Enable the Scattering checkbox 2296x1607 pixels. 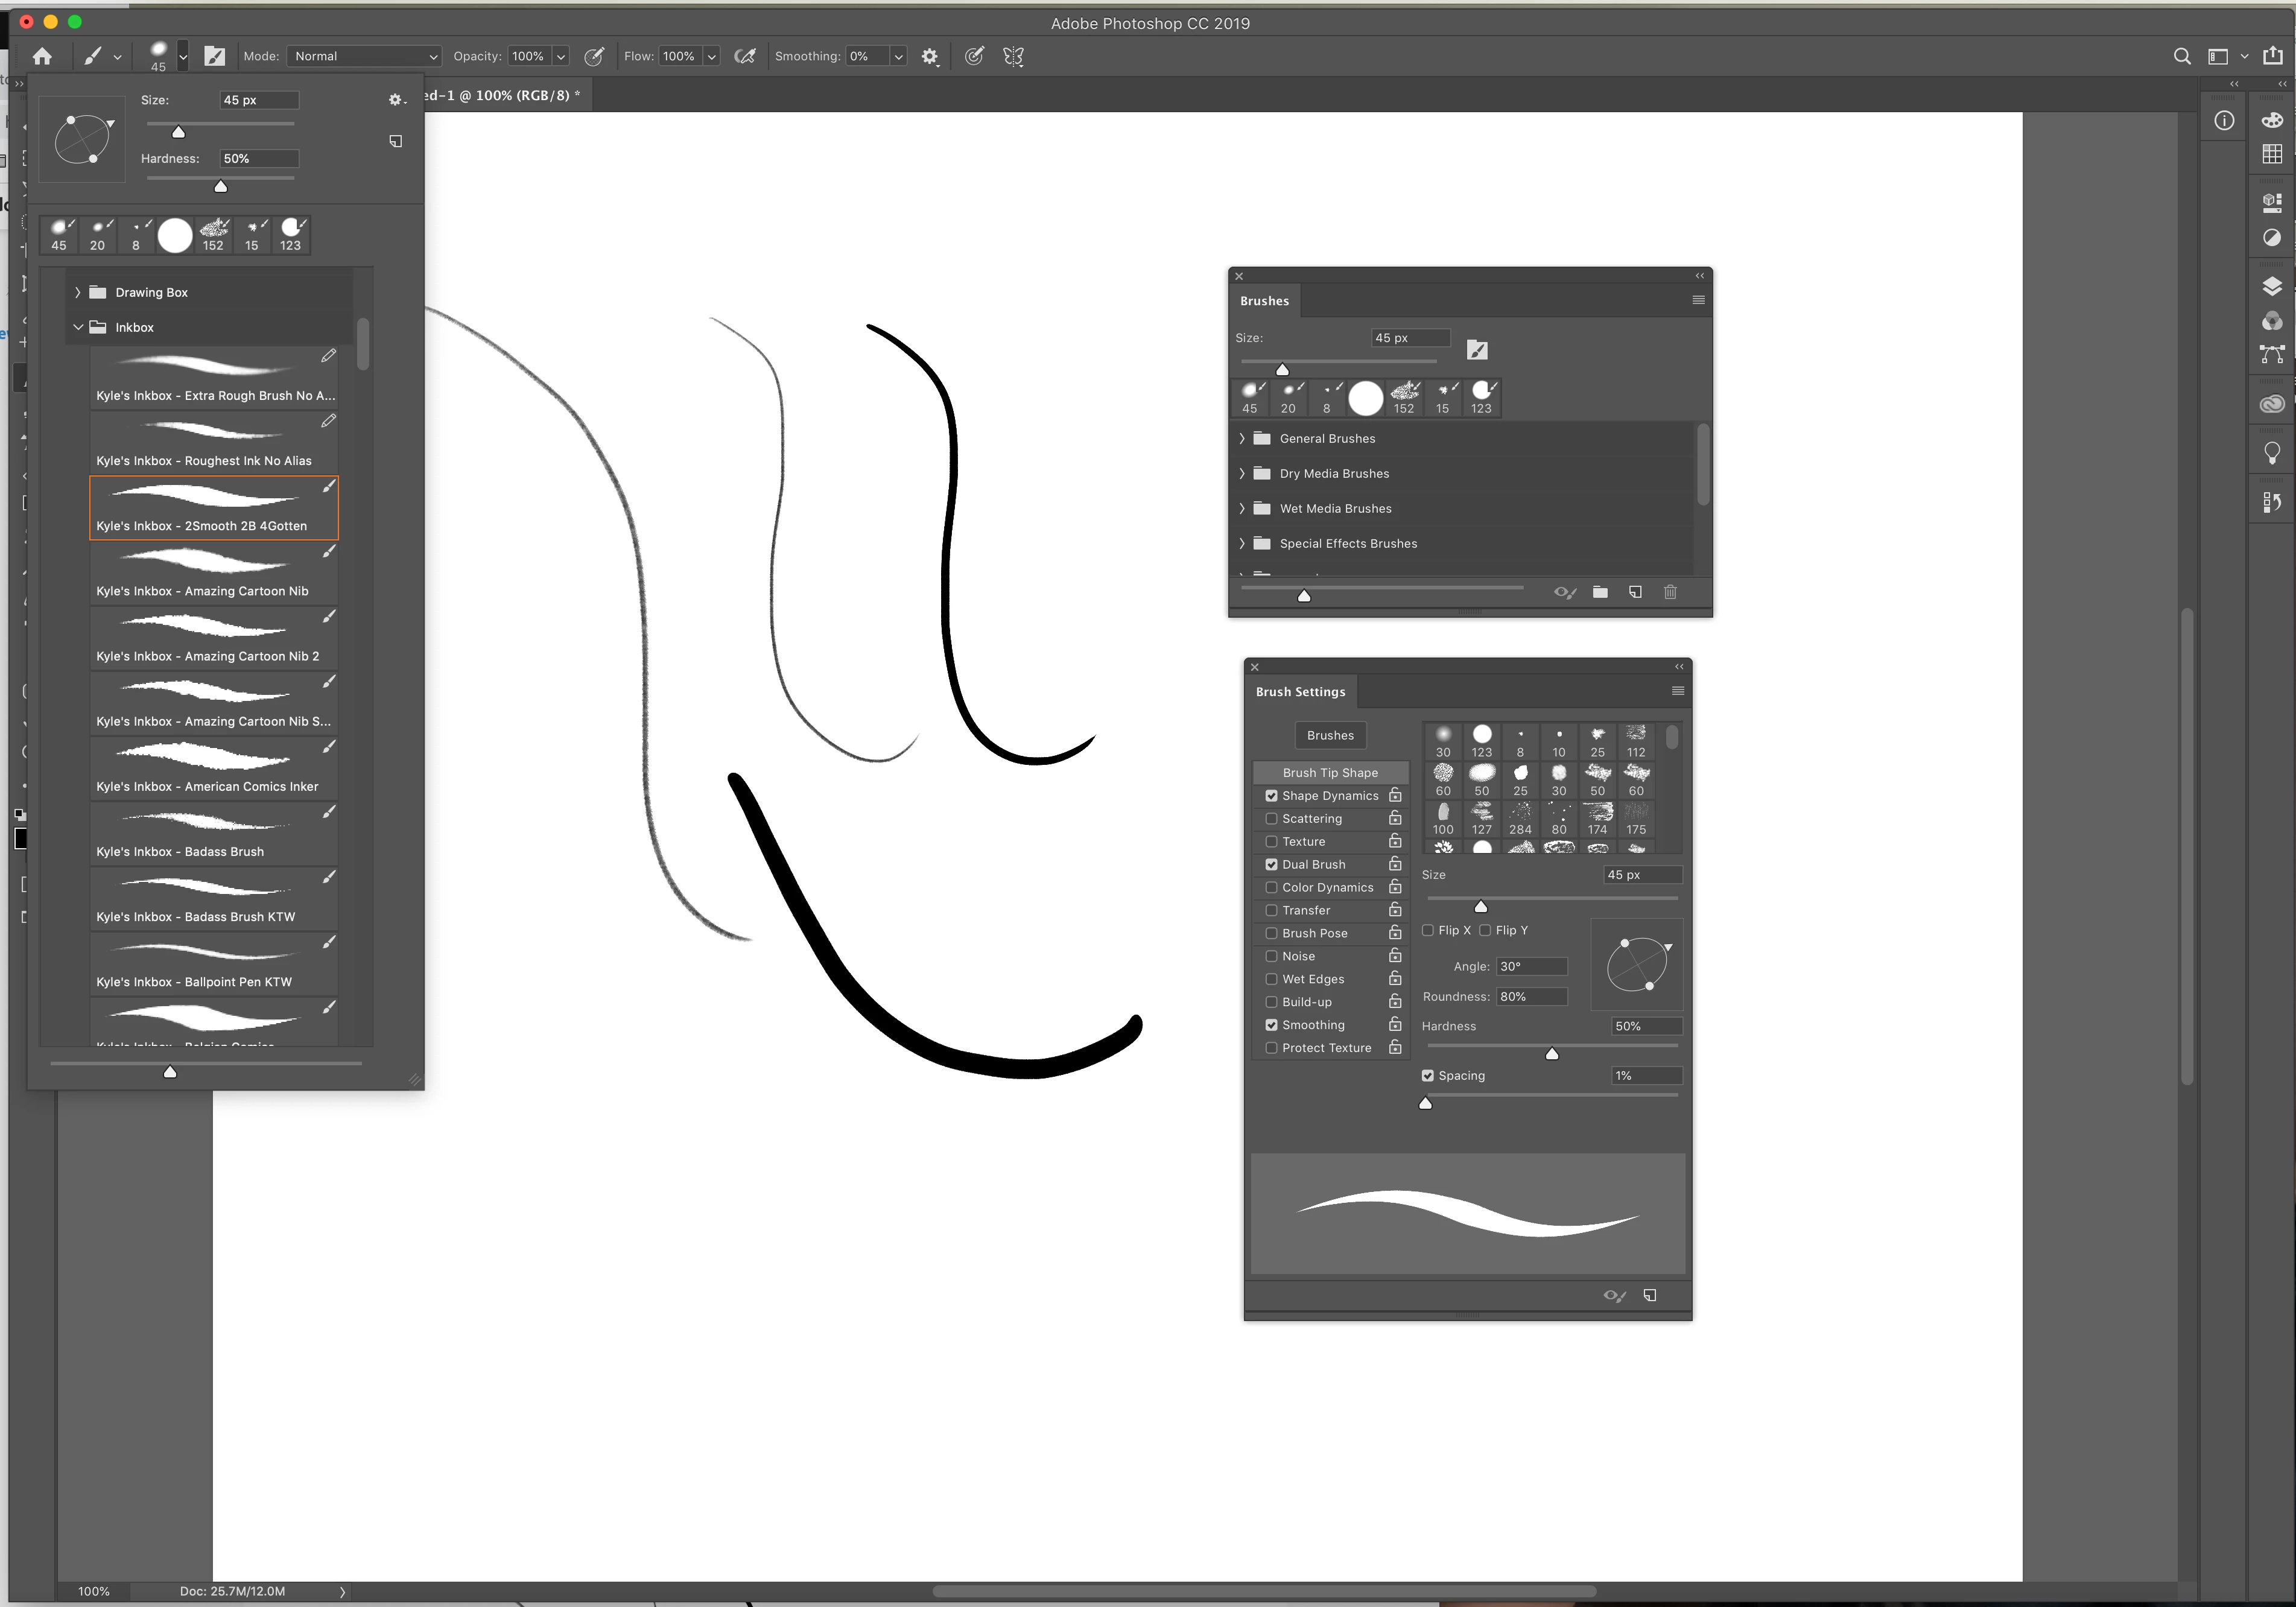(x=1272, y=819)
